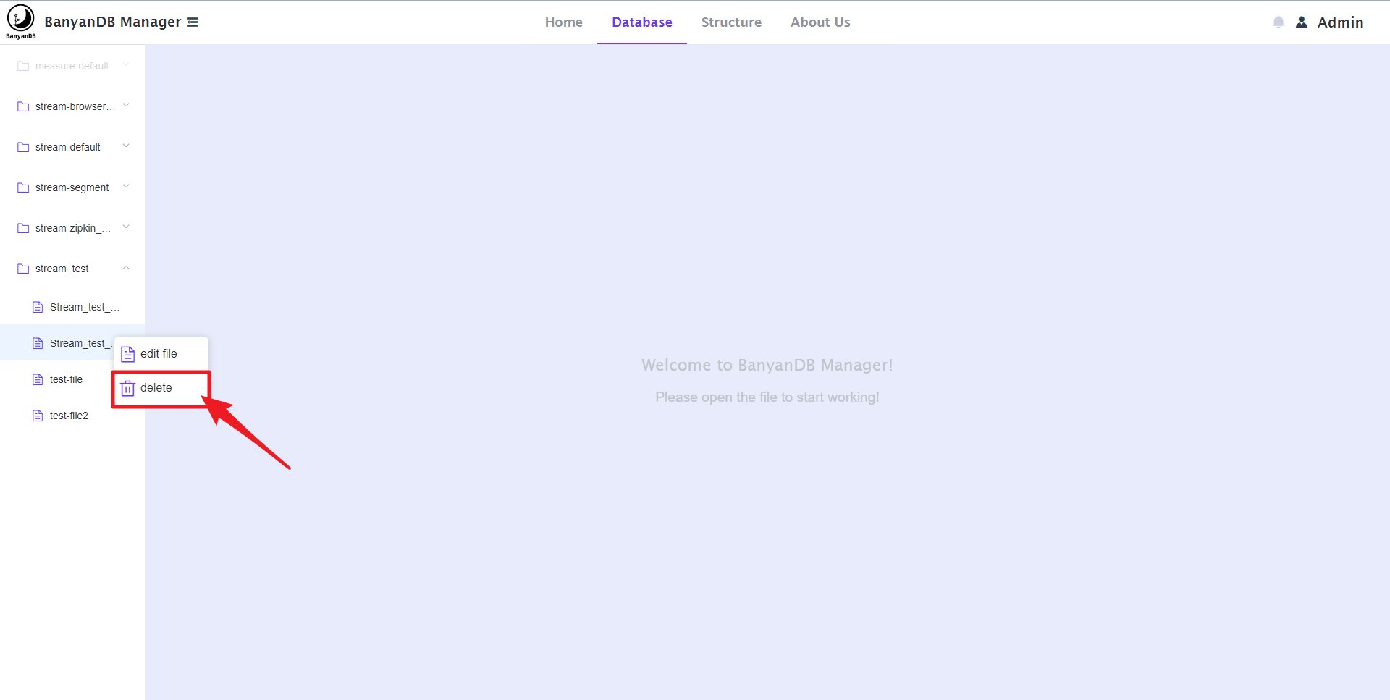Click the stream-zipkin folder icon
This screenshot has width=1390, height=700.
(x=23, y=228)
